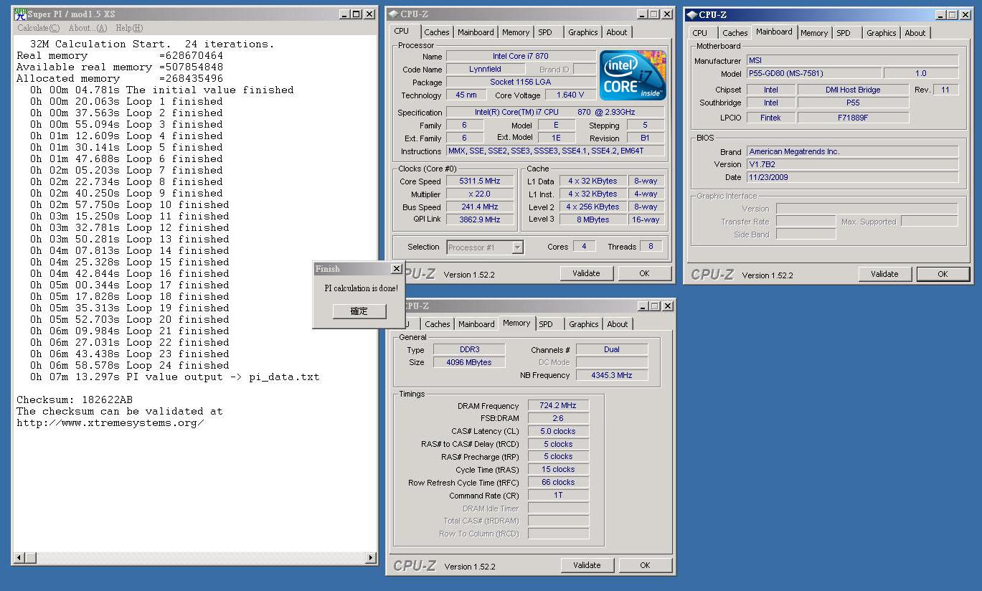Viewport: 982px width, 591px height.
Task: Click the QPI Link 3862.9 MHz value
Action: point(480,219)
